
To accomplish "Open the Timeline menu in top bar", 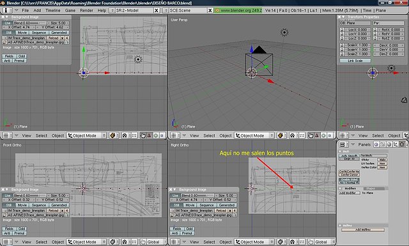I will (x=53, y=10).
